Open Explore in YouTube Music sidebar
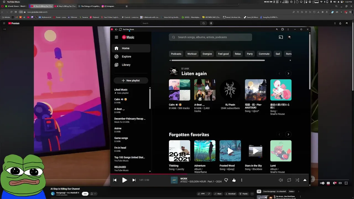The height and width of the screenshot is (199, 354). point(131,57)
